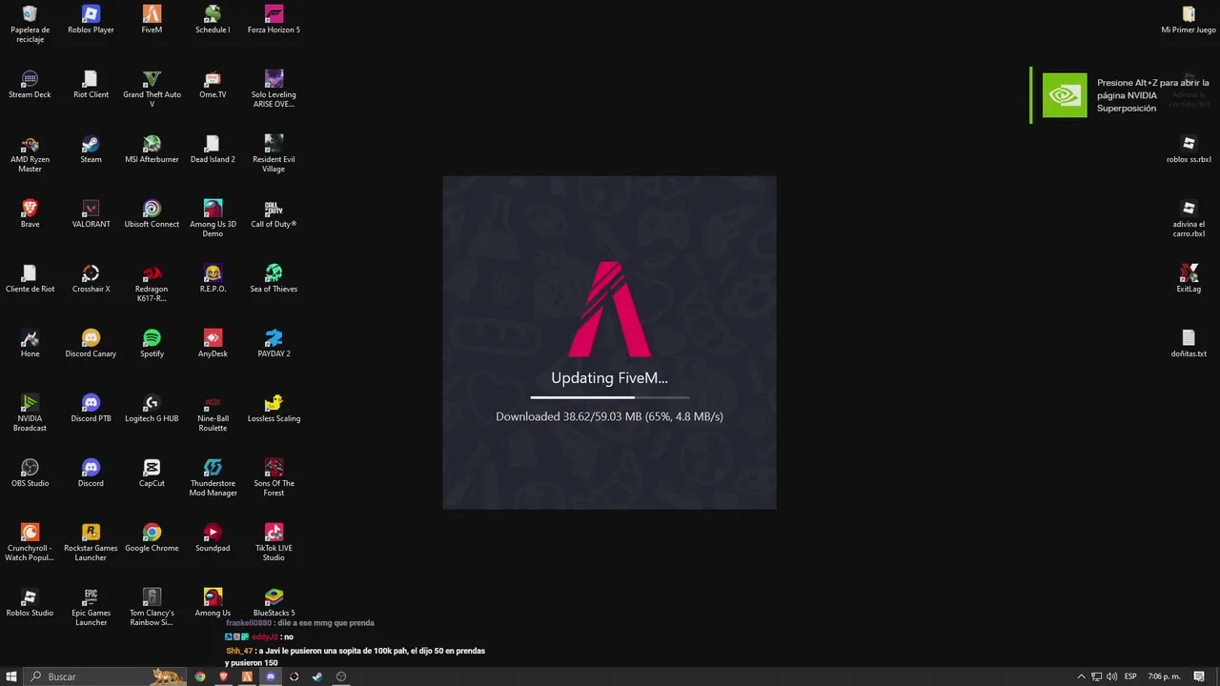The width and height of the screenshot is (1220, 686).
Task: Click the roblox ss.rbxl file
Action: [x=1189, y=149]
